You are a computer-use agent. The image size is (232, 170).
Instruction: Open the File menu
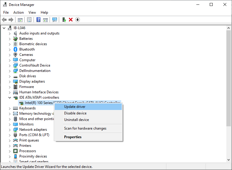6,12
